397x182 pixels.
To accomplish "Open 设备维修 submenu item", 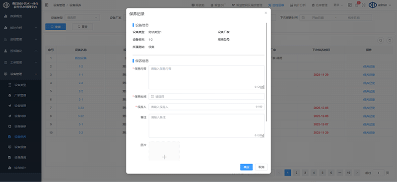I will (x=20, y=126).
